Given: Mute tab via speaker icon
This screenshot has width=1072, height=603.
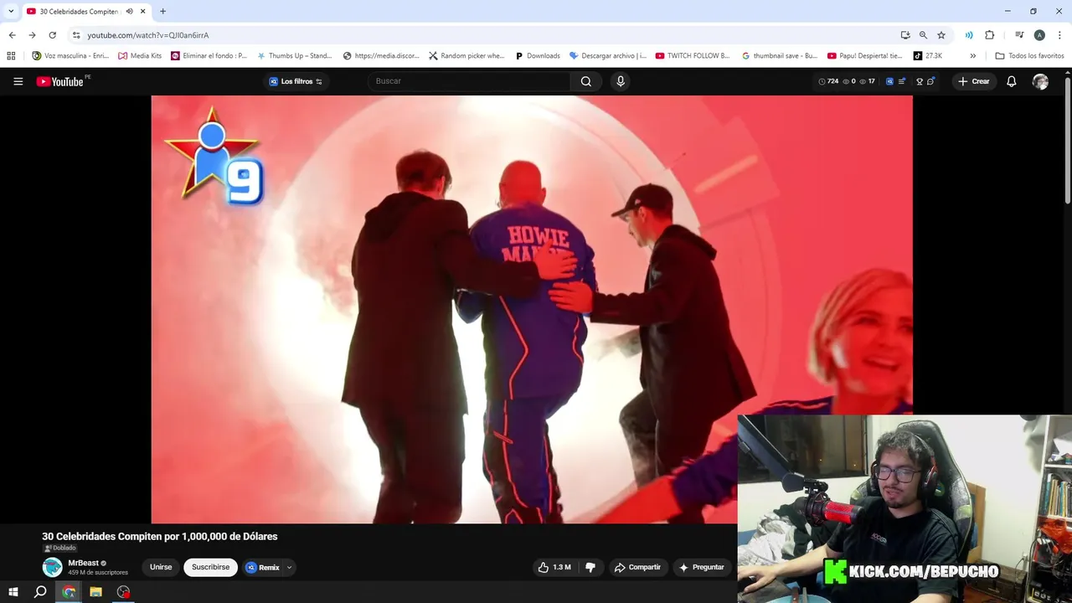Looking at the screenshot, I should coord(129,12).
